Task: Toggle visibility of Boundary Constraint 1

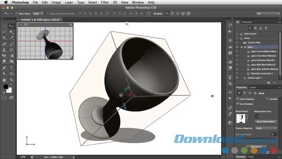Action: (x=237, y=74)
